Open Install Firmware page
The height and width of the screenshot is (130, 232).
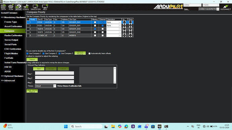coord(9,13)
